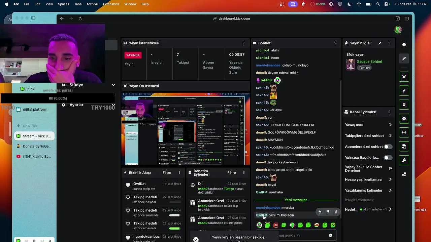Open the File menu
Image resolution: width=431 pixels, height=242 pixels.
pyautogui.click(x=27, y=4)
